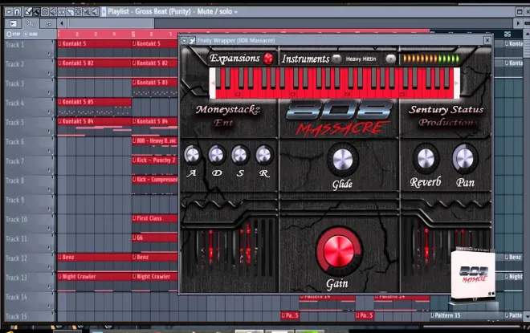Open the playlist options menu arrow

pyautogui.click(x=9, y=12)
